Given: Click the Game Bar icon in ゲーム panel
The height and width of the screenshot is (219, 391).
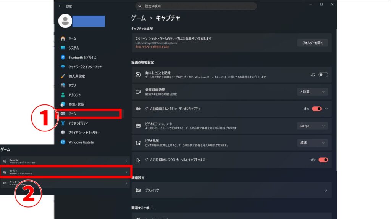Looking at the screenshot, I should (5, 161).
